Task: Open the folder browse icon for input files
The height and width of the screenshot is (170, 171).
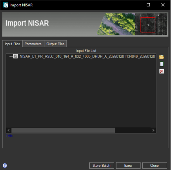Action: pos(162,57)
